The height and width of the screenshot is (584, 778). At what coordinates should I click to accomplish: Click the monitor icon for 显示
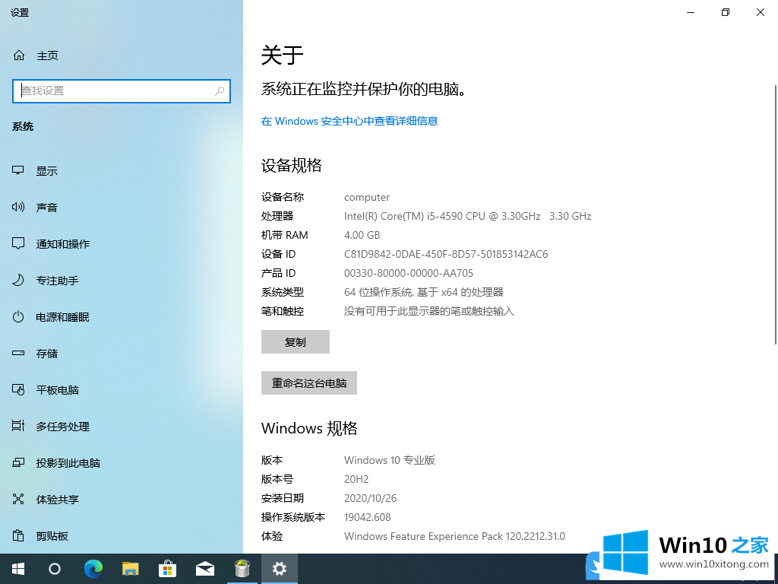tap(18, 171)
